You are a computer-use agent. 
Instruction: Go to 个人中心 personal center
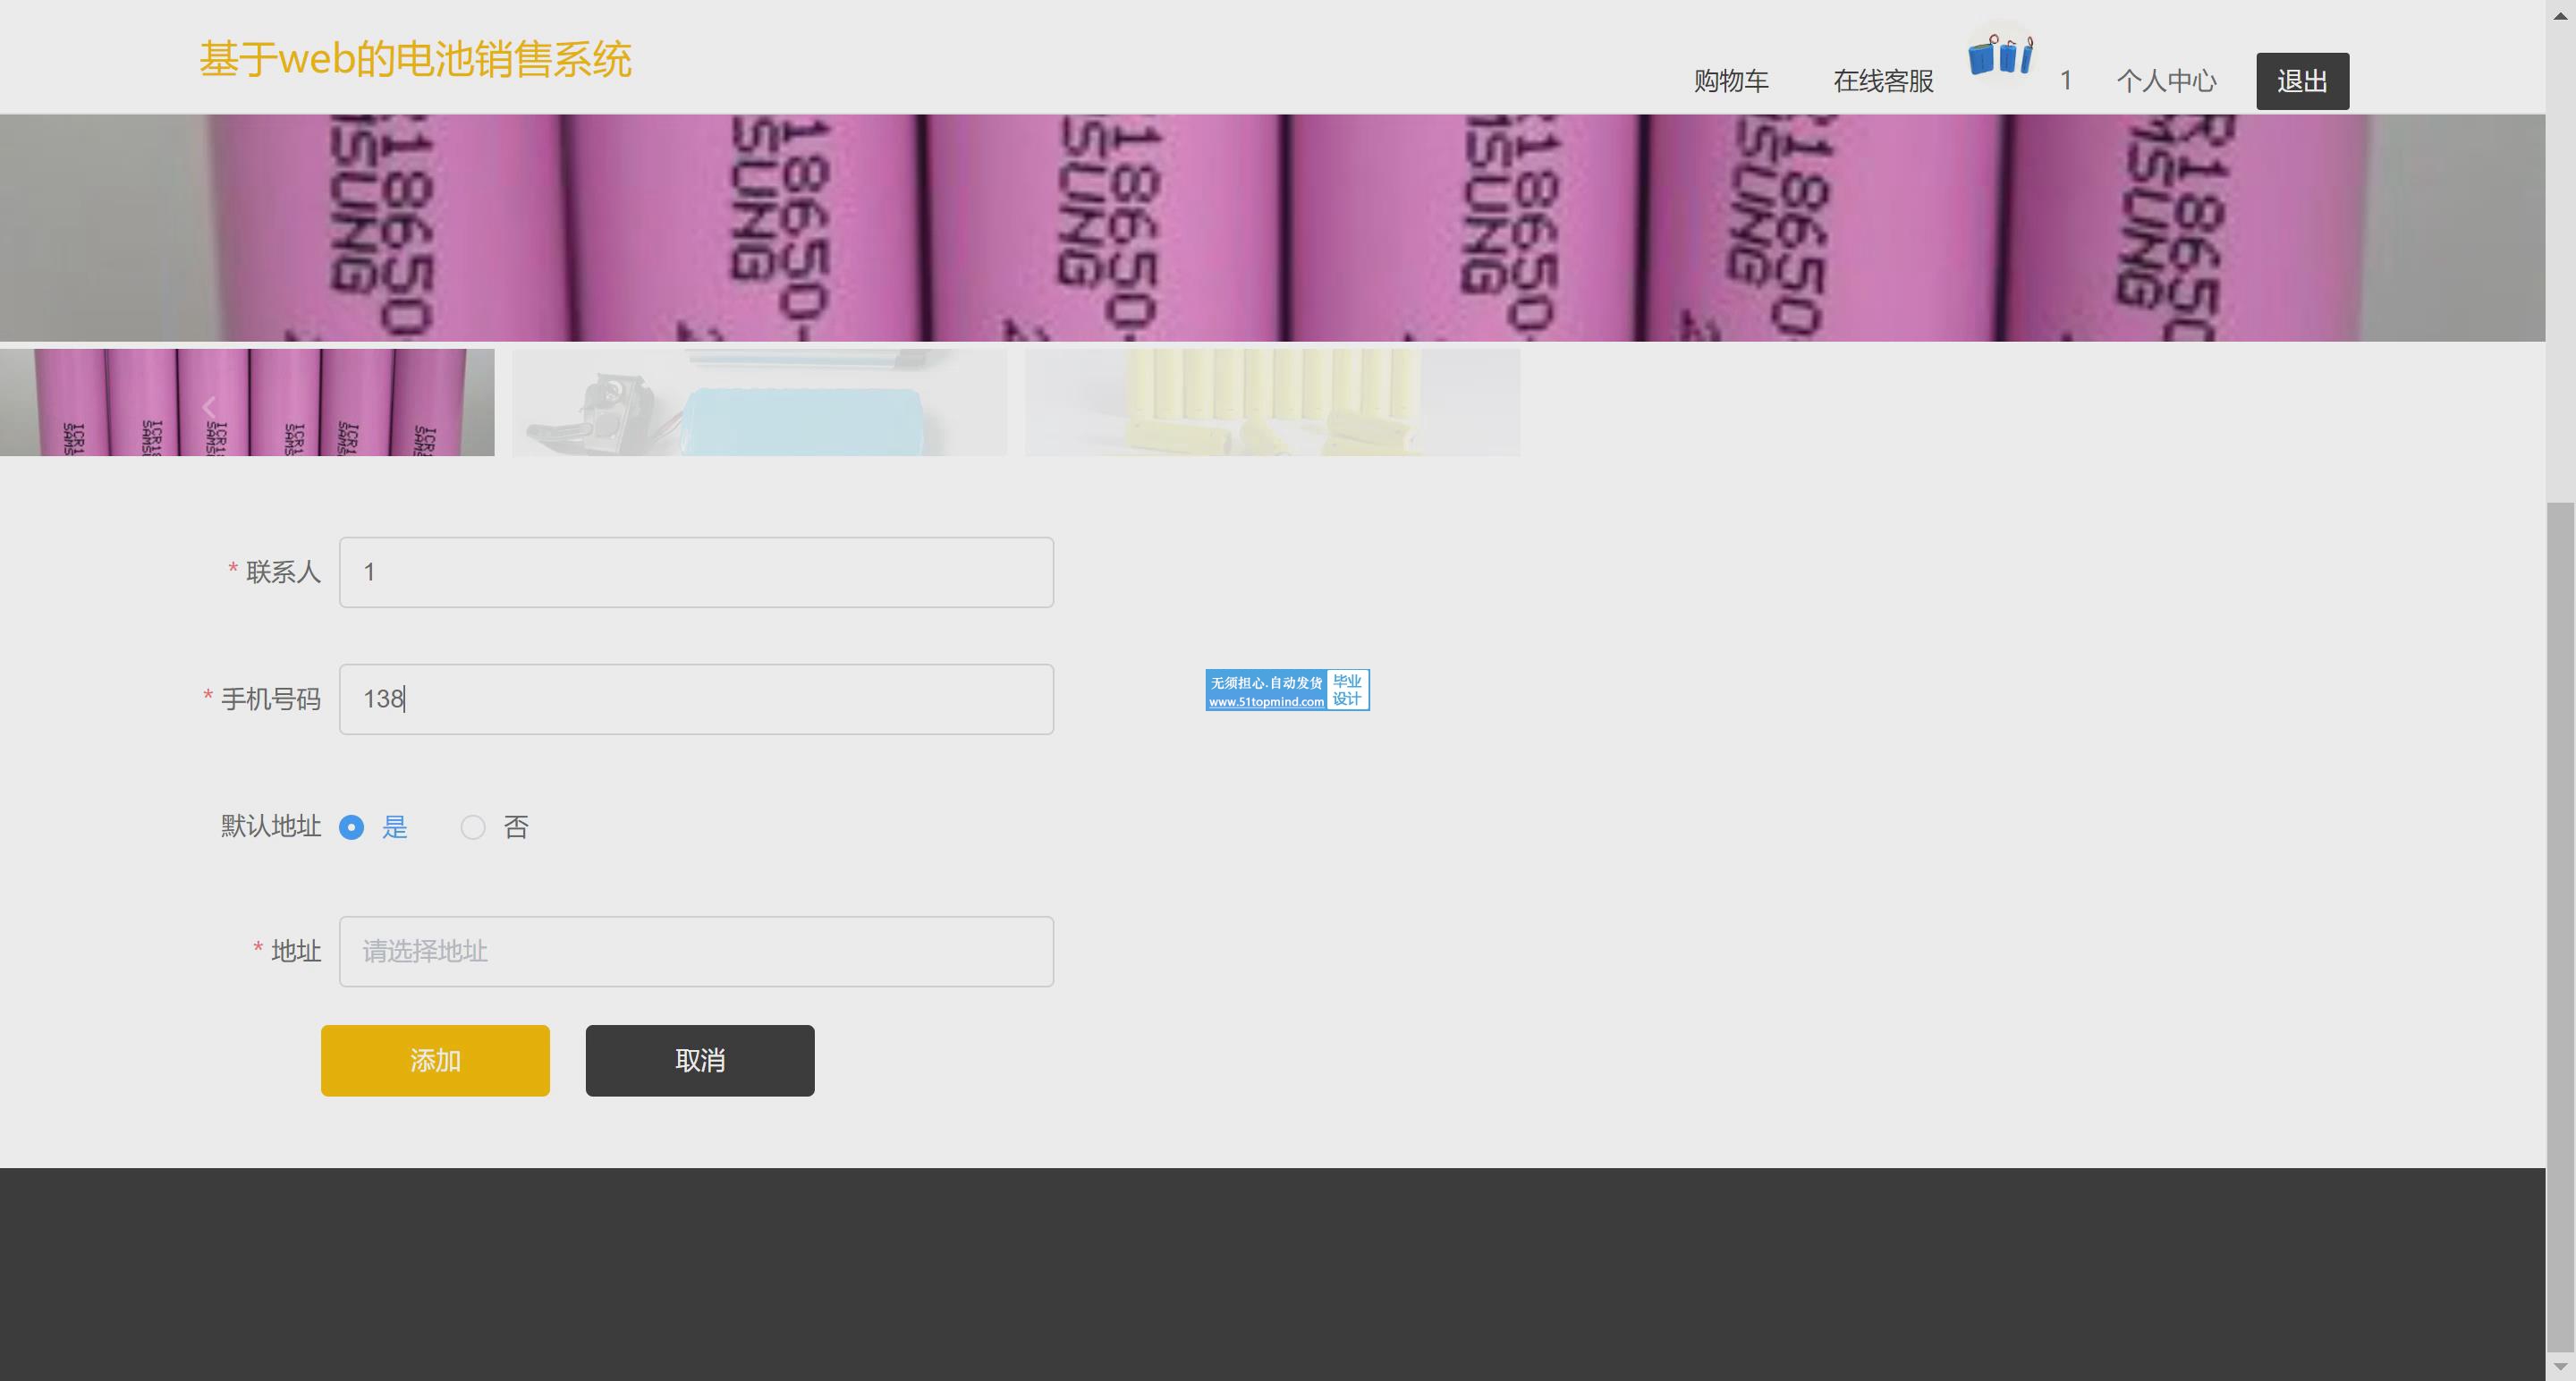(2166, 81)
